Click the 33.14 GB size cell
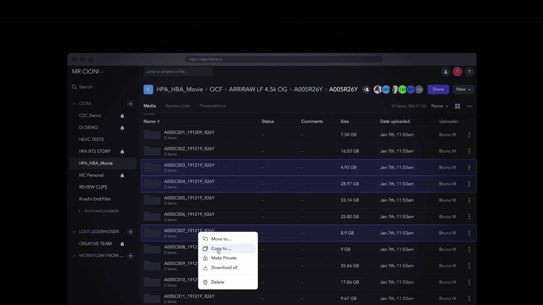This screenshot has width=543, height=305. [350, 200]
